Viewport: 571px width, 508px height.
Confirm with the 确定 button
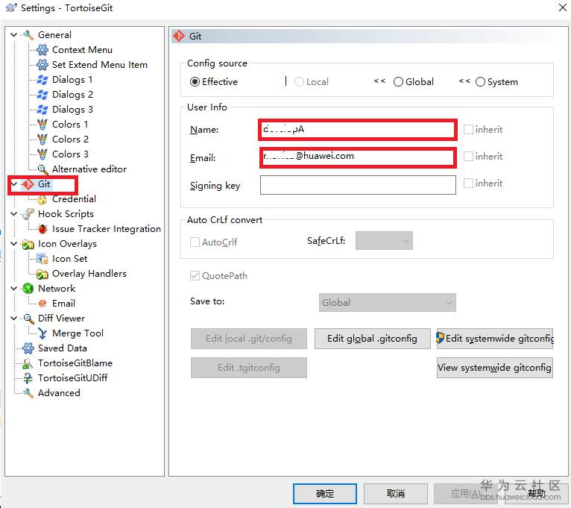(325, 494)
